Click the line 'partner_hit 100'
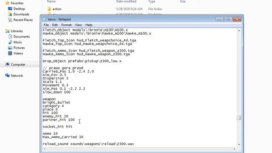 tap(59, 120)
